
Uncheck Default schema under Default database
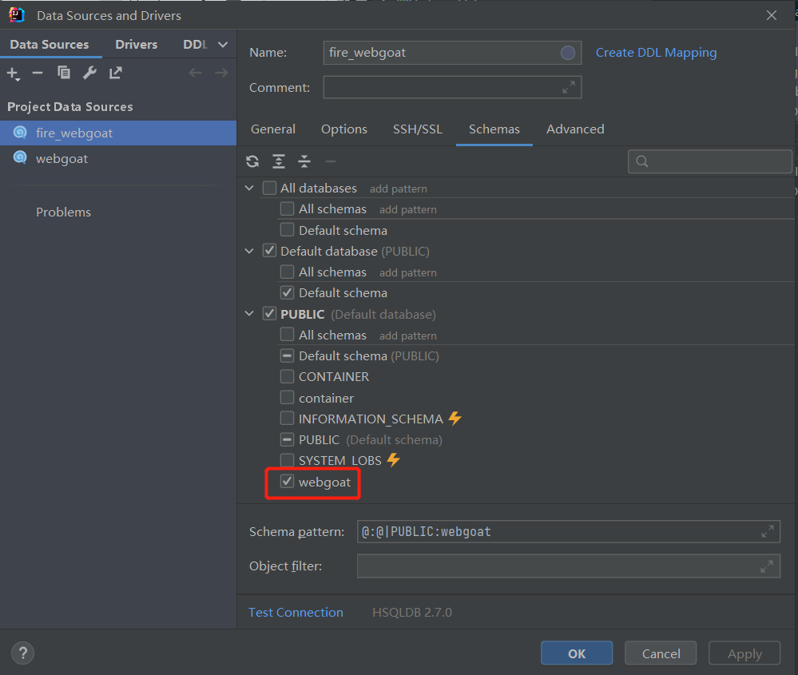tap(287, 292)
